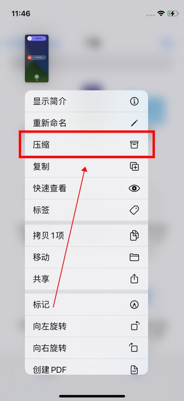This screenshot has height=401, width=184.
Task: Tap the documents icon for 拷贝 1 项
Action: [134, 235]
